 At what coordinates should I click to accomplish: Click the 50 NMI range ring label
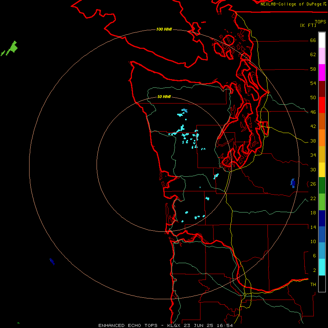(164, 97)
